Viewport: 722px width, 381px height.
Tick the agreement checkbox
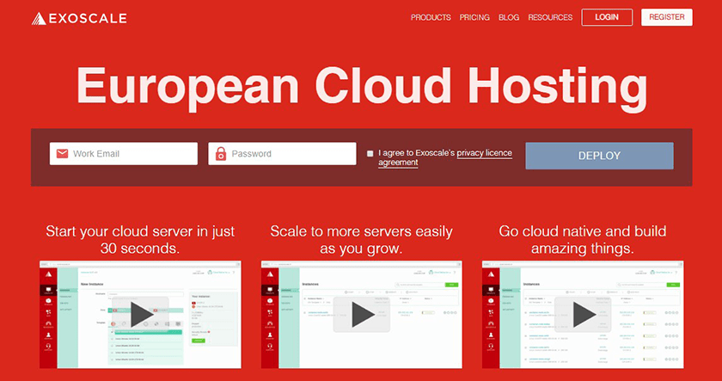click(370, 154)
